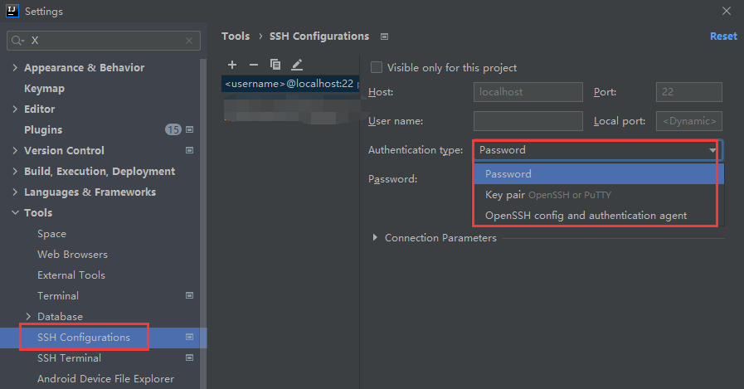Choose Key pair OpenSSH or PuTTY option
The height and width of the screenshot is (389, 744).
click(599, 194)
